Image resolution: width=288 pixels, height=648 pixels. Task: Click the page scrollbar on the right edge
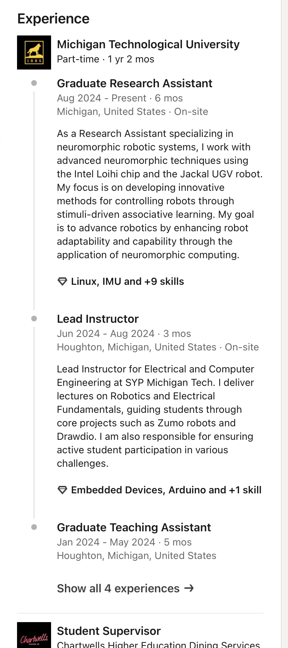coord(284,319)
